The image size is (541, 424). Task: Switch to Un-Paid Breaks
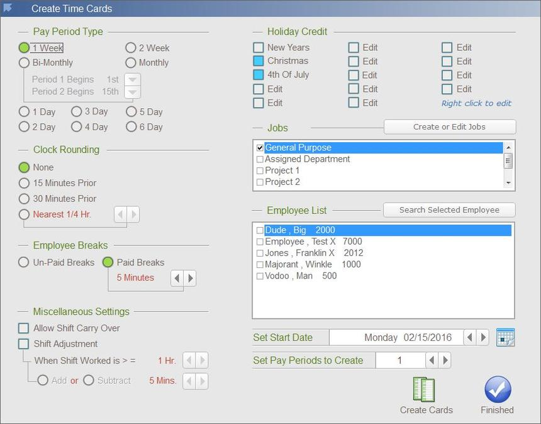(23, 262)
